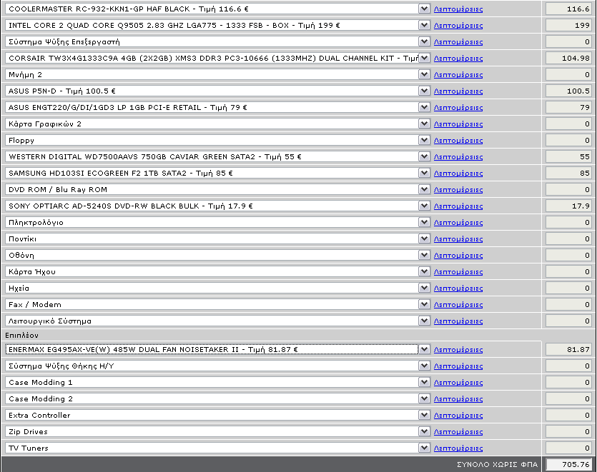Click the 81.87 price field
The height and width of the screenshot is (472, 597).
pos(569,349)
